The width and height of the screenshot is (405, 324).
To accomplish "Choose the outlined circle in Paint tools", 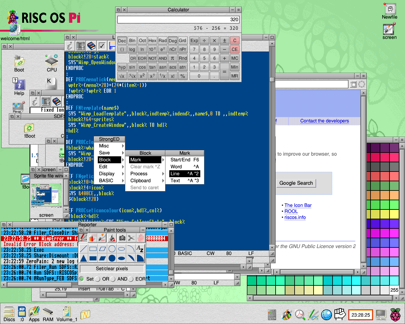I will coord(112,249).
